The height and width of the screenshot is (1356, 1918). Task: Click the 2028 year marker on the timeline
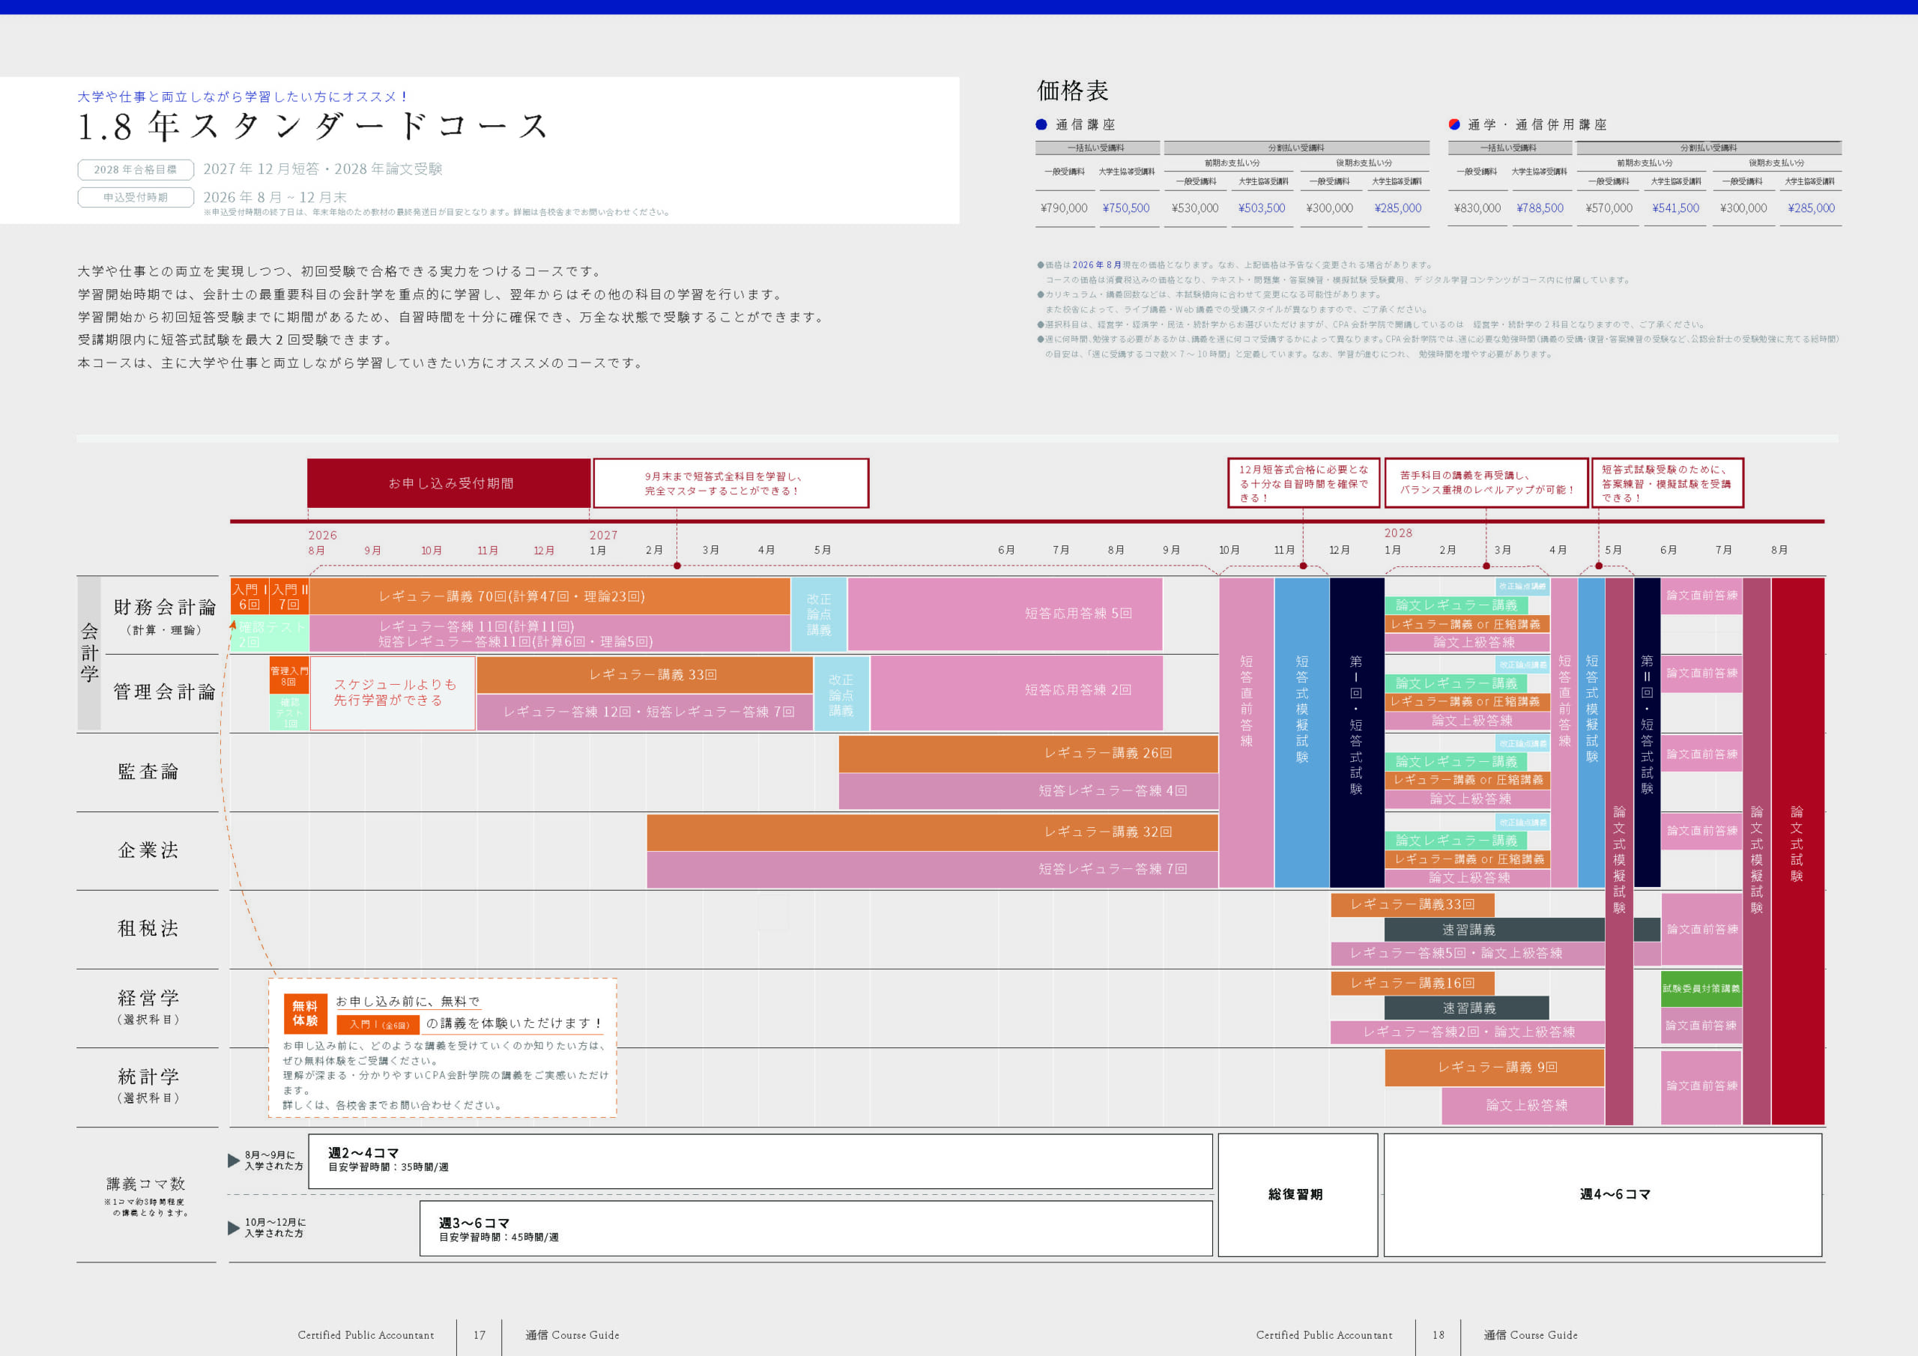(1398, 533)
